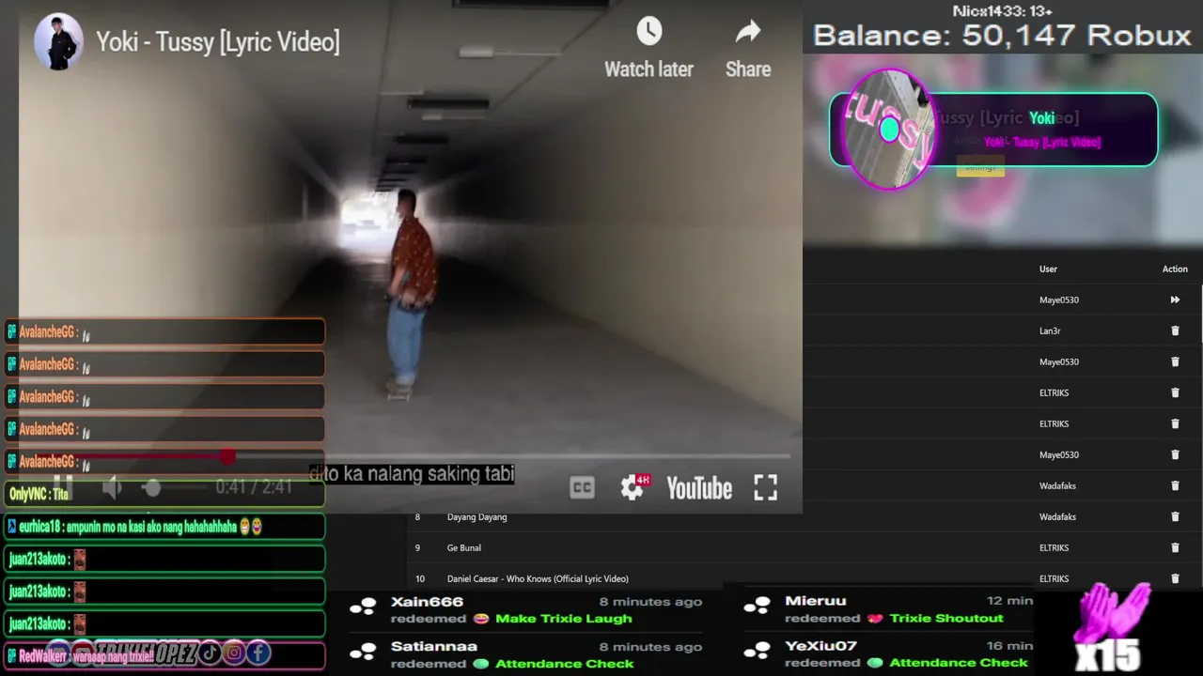
Task: Toggle closed captions CC button
Action: 582,487
